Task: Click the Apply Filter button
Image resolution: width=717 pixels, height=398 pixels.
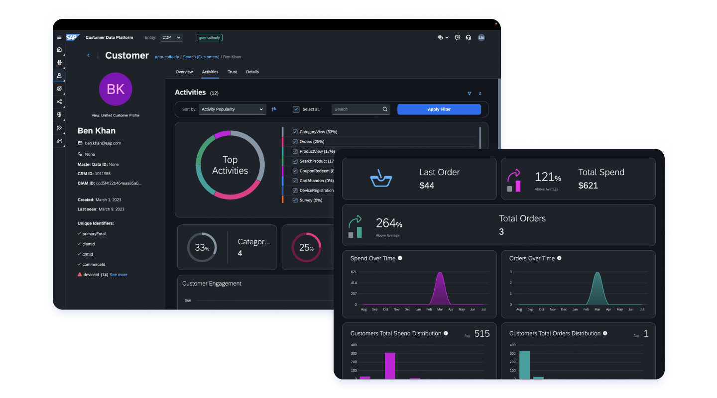Action: pyautogui.click(x=439, y=109)
